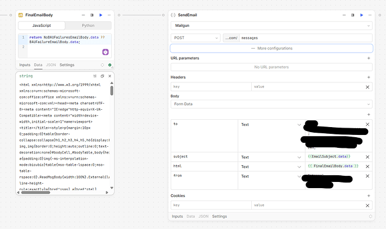Open more options menu of SendEmail
This screenshot has height=229, width=386.
370,15
